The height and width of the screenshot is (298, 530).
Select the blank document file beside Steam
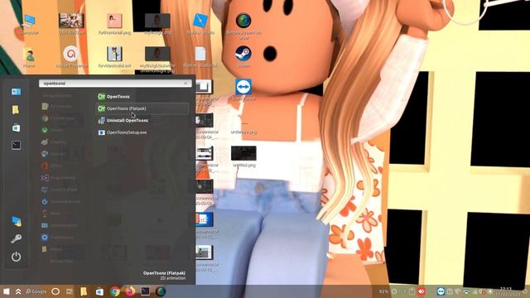(x=200, y=57)
